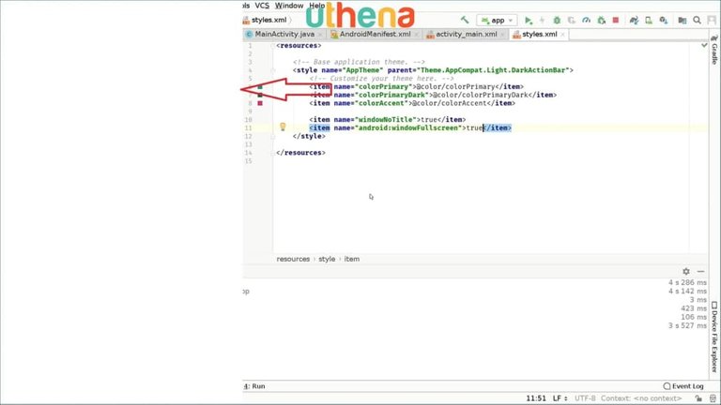
Task: Close the activity_main.xml tab
Action: (502, 35)
